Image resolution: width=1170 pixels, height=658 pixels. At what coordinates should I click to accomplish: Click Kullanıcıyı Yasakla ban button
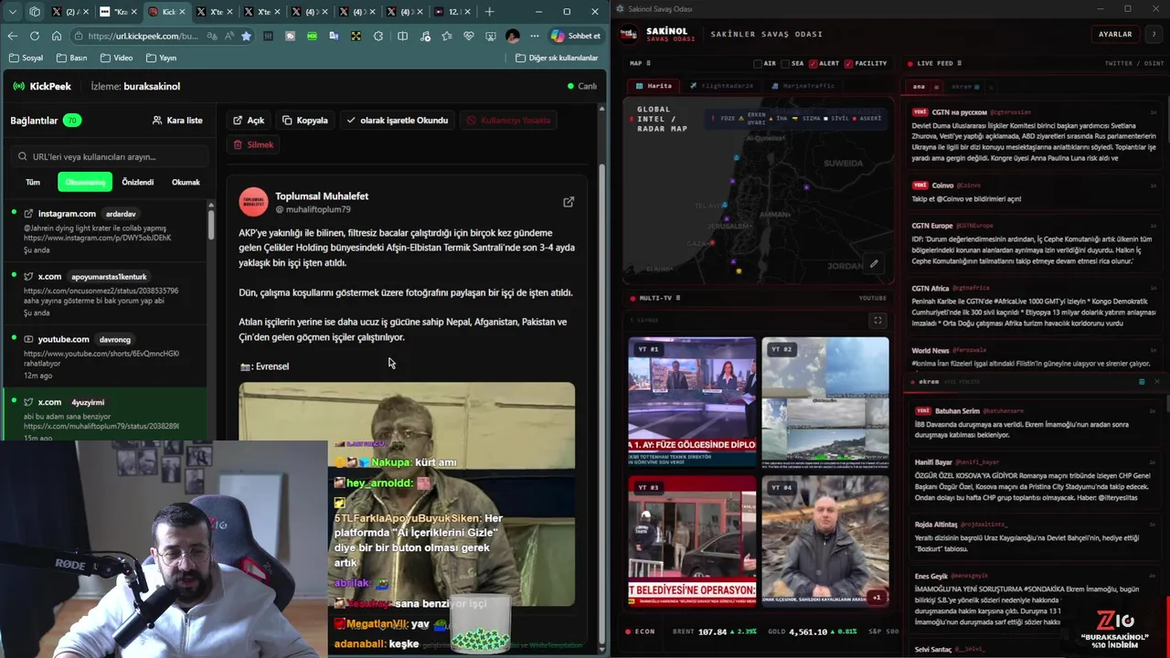(508, 120)
